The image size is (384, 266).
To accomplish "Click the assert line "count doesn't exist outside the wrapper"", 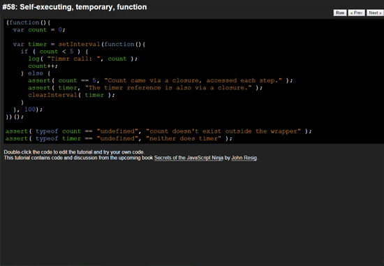I will pyautogui.click(x=158, y=131).
